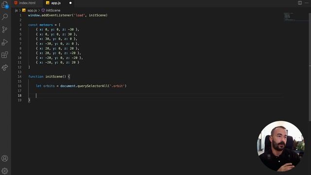Viewport: 311px width, 175px height.
Task: Click the 'orbits' variable on line 16
Action: [x=49, y=86]
